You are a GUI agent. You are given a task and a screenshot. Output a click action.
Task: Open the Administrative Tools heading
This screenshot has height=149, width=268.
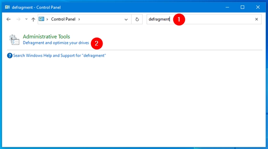(46, 36)
